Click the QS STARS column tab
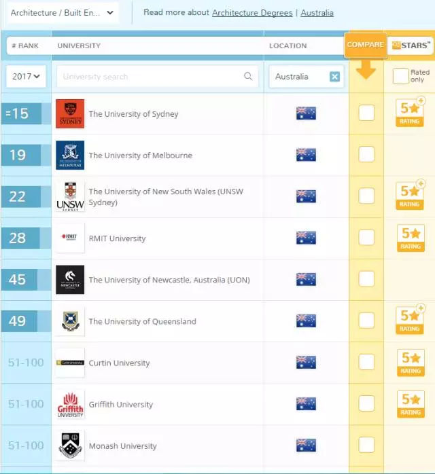The image size is (435, 474). tap(411, 45)
